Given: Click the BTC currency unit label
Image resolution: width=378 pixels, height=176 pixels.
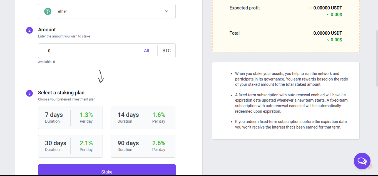Looking at the screenshot, I should [166, 51].
